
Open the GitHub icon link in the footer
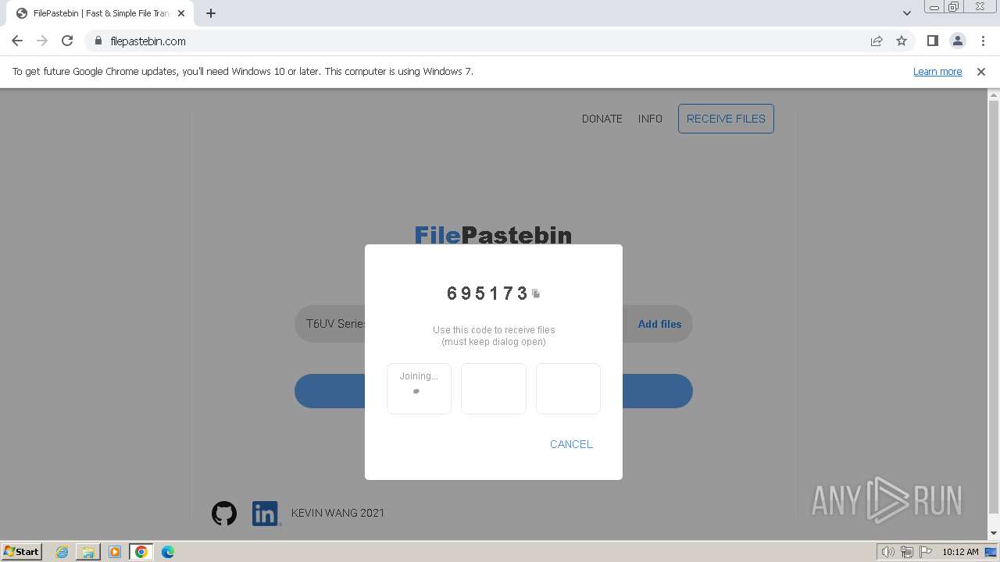224,513
